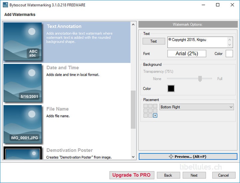Set placement to top-left grid cell
240x183 pixels.
146,106
